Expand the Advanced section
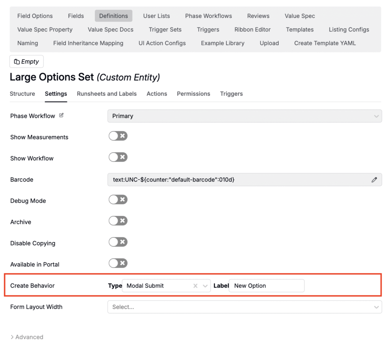This screenshot has width=392, height=353. point(27,337)
